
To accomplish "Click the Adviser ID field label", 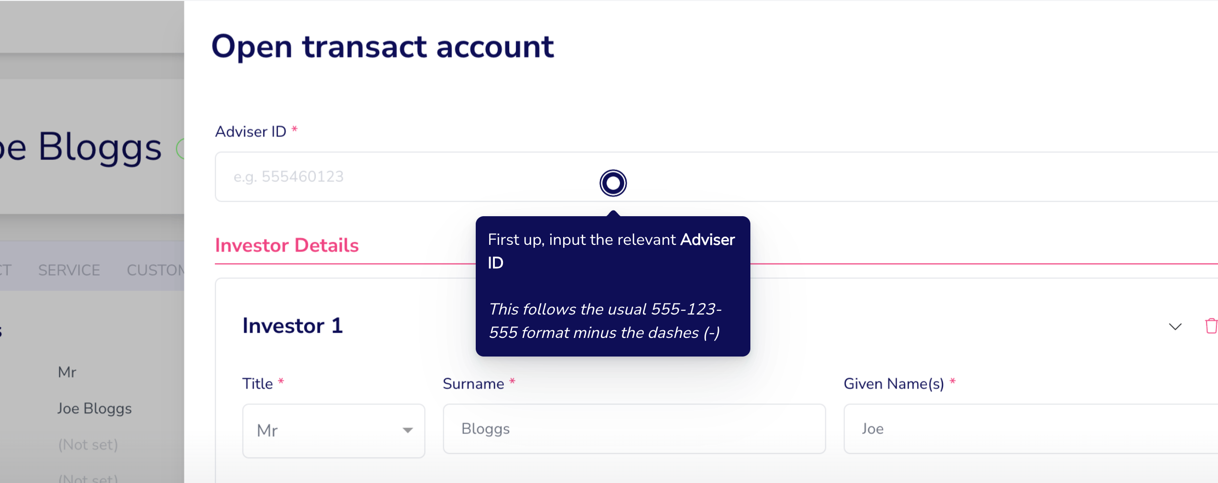I will (x=251, y=131).
